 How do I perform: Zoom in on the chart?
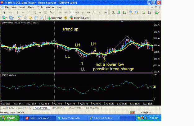(131, 12)
